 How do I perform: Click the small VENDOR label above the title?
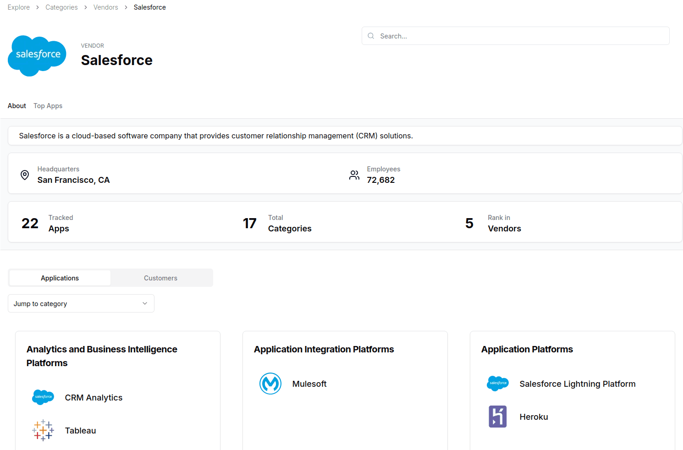93,46
